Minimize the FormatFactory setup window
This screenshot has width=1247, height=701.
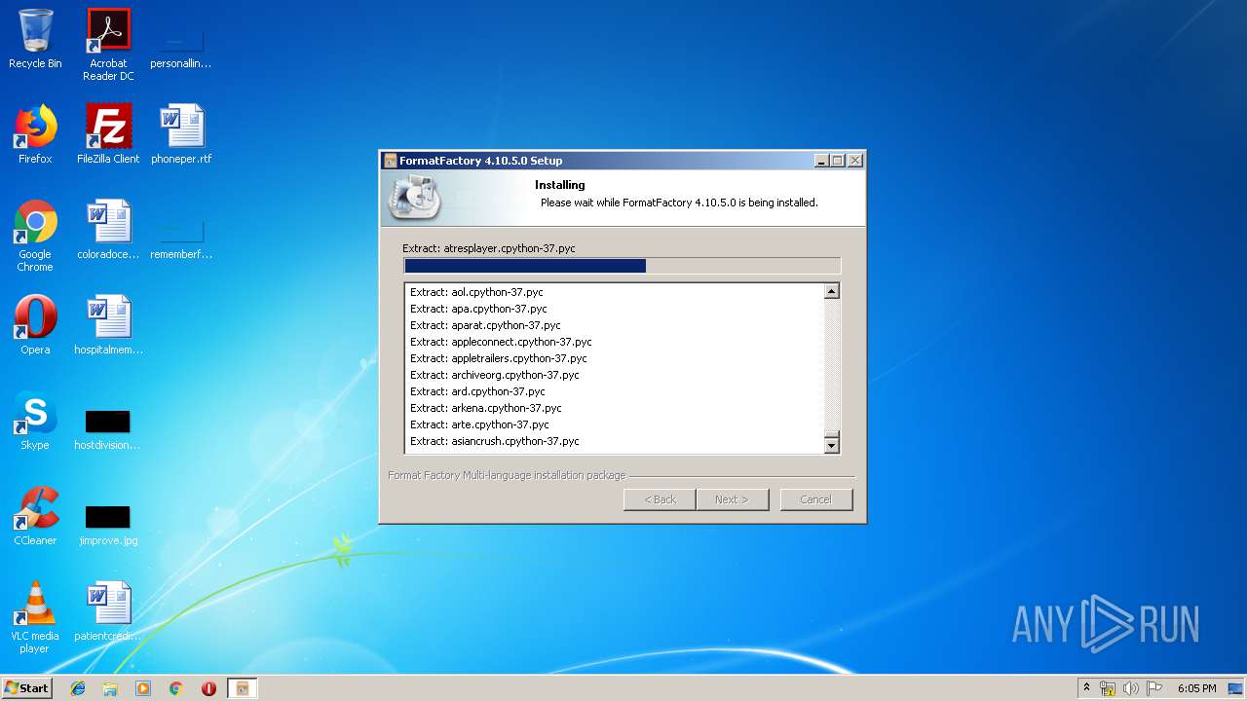point(821,161)
